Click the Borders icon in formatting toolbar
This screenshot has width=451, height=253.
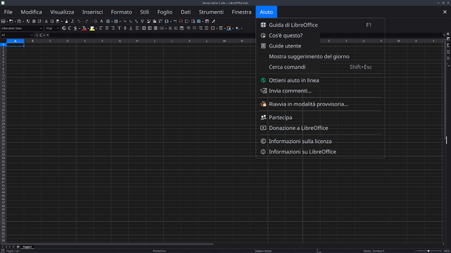212,28
